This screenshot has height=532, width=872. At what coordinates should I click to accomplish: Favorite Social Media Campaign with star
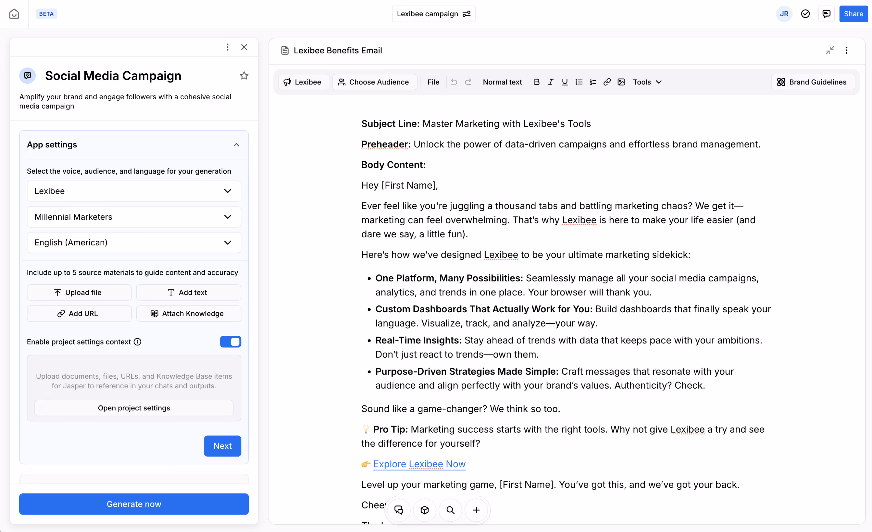pyautogui.click(x=244, y=75)
